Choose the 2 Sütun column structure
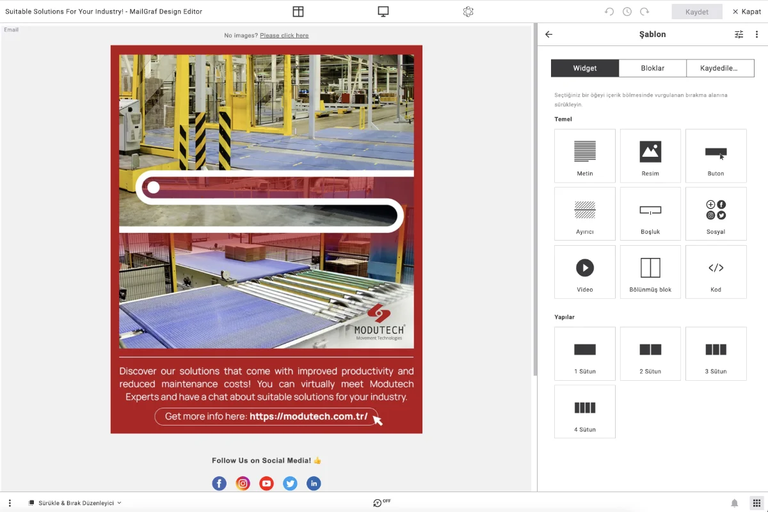Screen dimensions: 768x512 click(650, 354)
